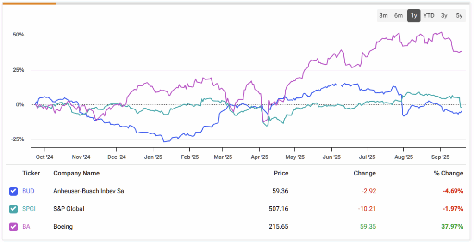Click the -4.69% percent change
474x242 pixels.
click(453, 191)
